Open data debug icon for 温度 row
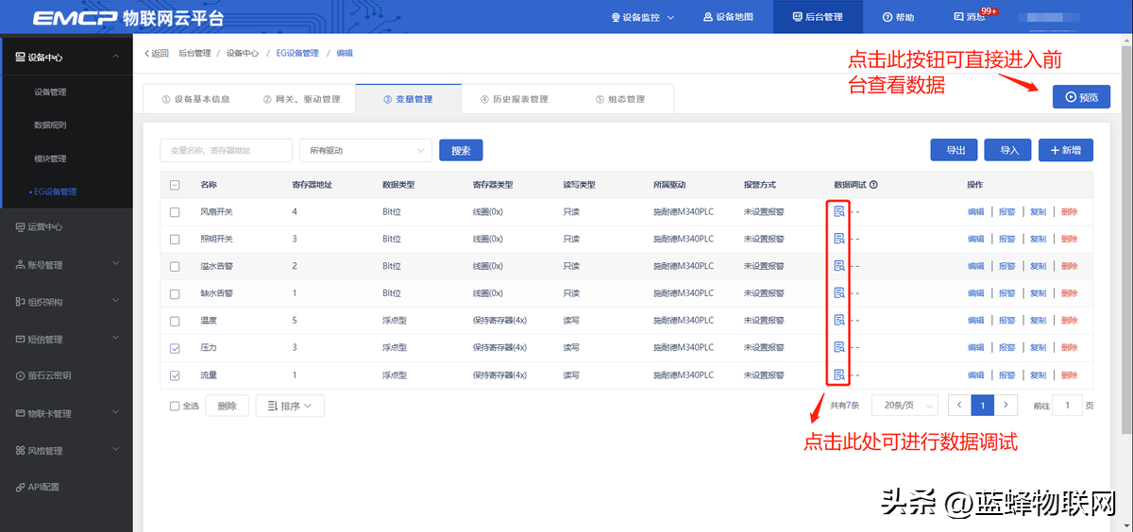 point(838,321)
